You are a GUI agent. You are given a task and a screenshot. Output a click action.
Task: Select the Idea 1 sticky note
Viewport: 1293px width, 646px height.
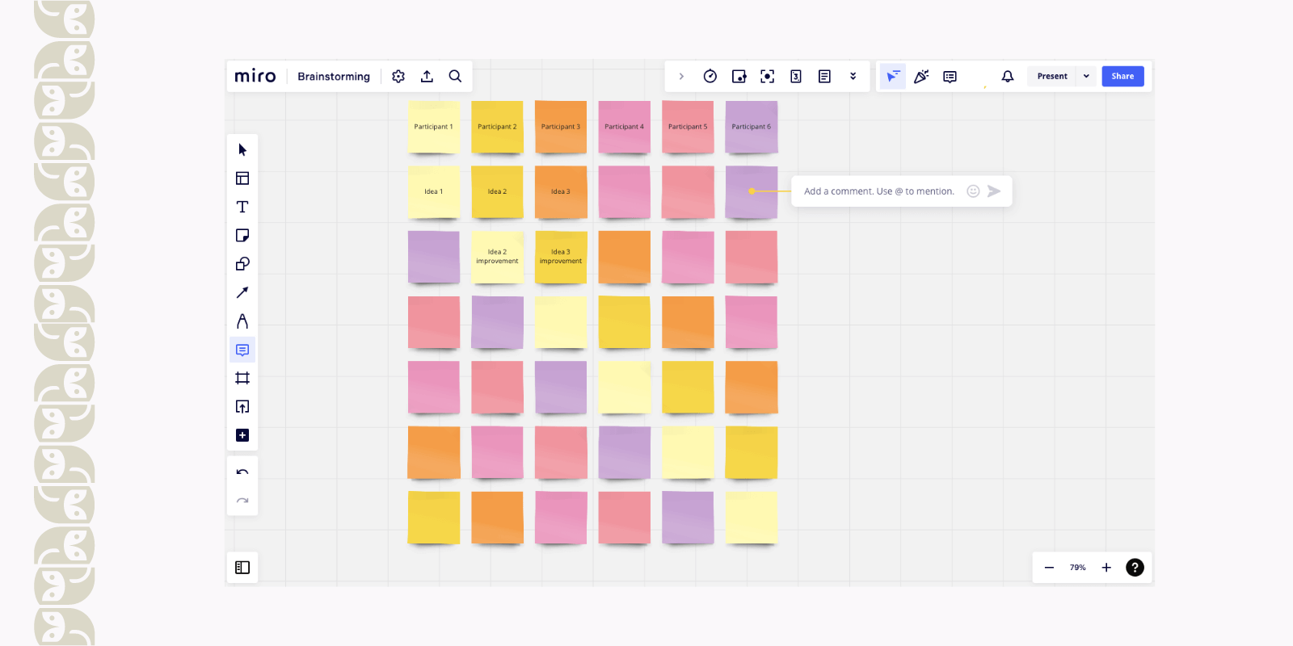pos(434,192)
